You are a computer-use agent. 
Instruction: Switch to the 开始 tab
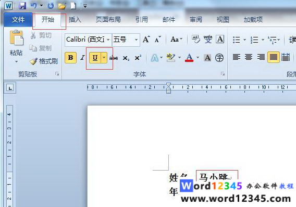(48, 20)
